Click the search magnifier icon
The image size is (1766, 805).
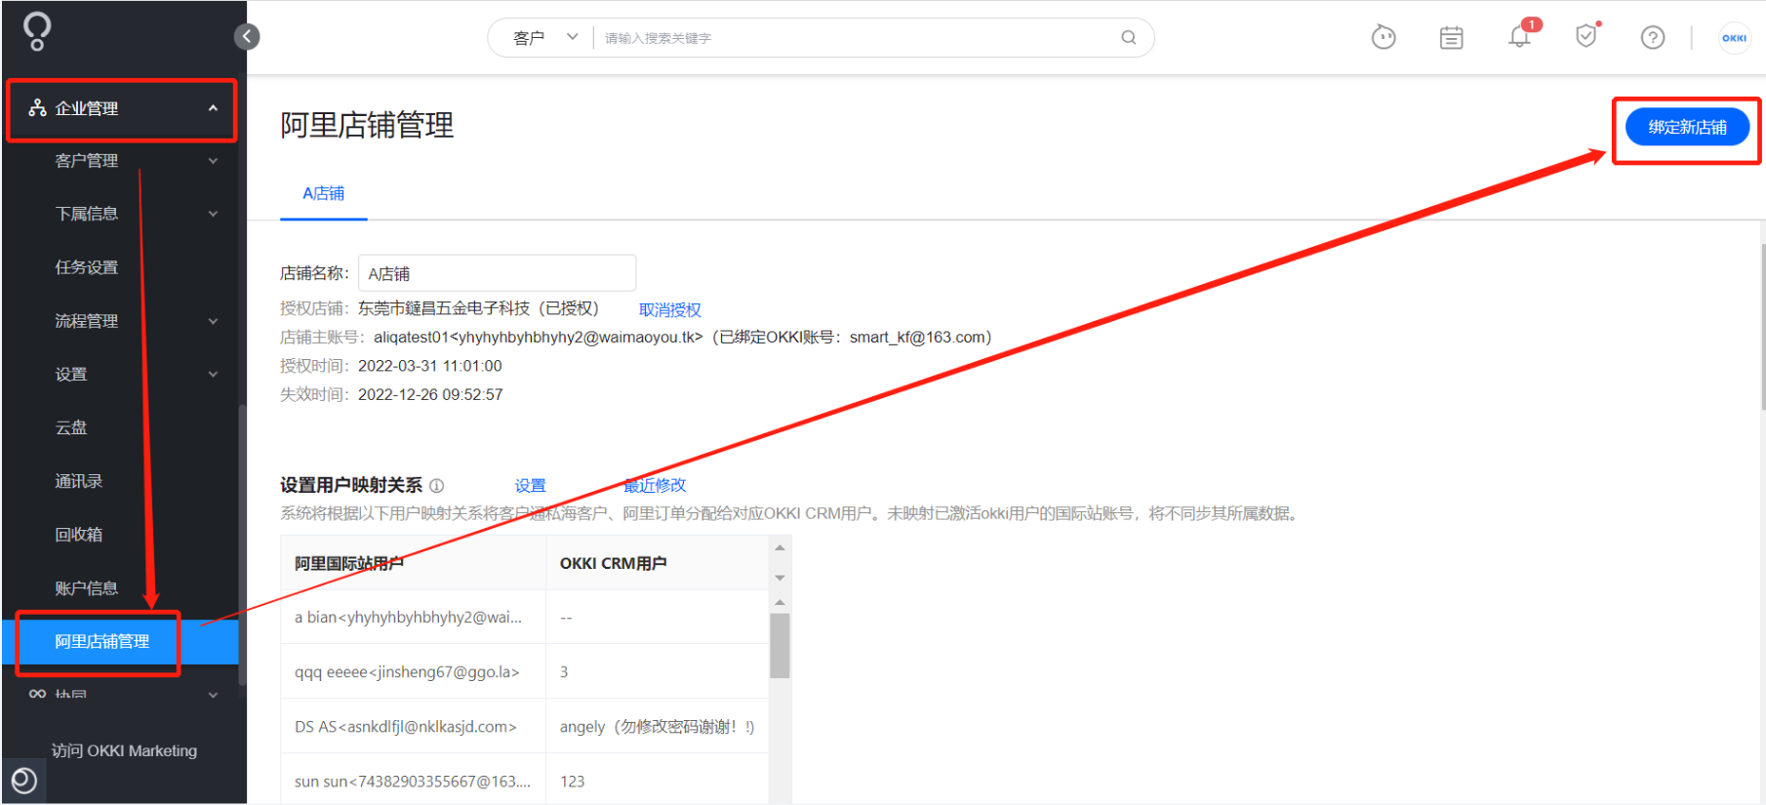1129,37
